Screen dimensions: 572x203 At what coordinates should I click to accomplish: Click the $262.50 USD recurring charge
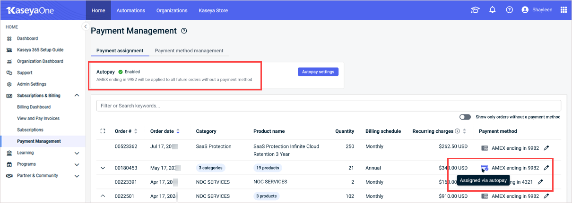point(453,146)
